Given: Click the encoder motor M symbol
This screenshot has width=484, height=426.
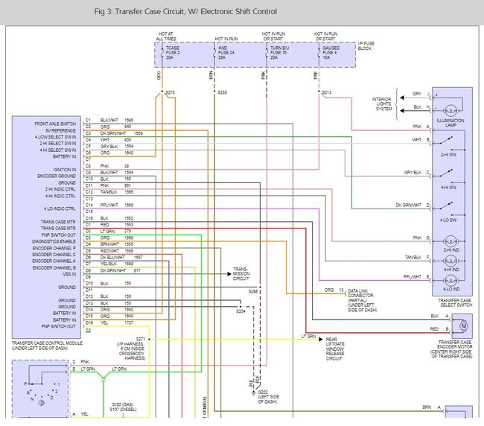Looking at the screenshot, I should tap(464, 325).
